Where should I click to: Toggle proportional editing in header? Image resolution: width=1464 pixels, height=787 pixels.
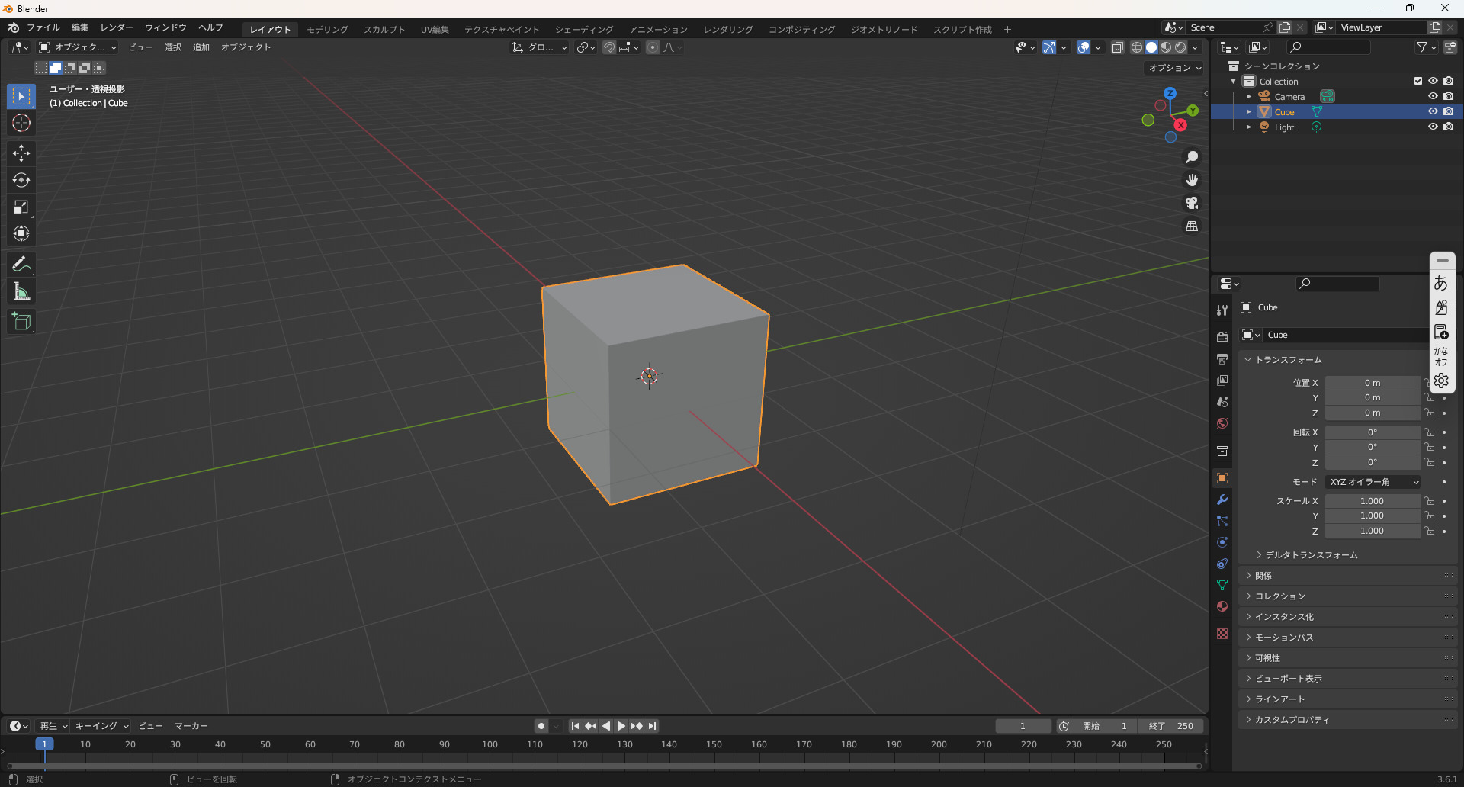(x=653, y=47)
